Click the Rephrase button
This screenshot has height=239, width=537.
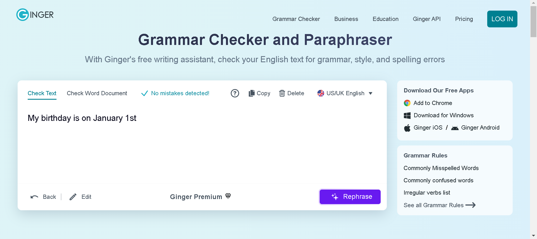click(350, 197)
